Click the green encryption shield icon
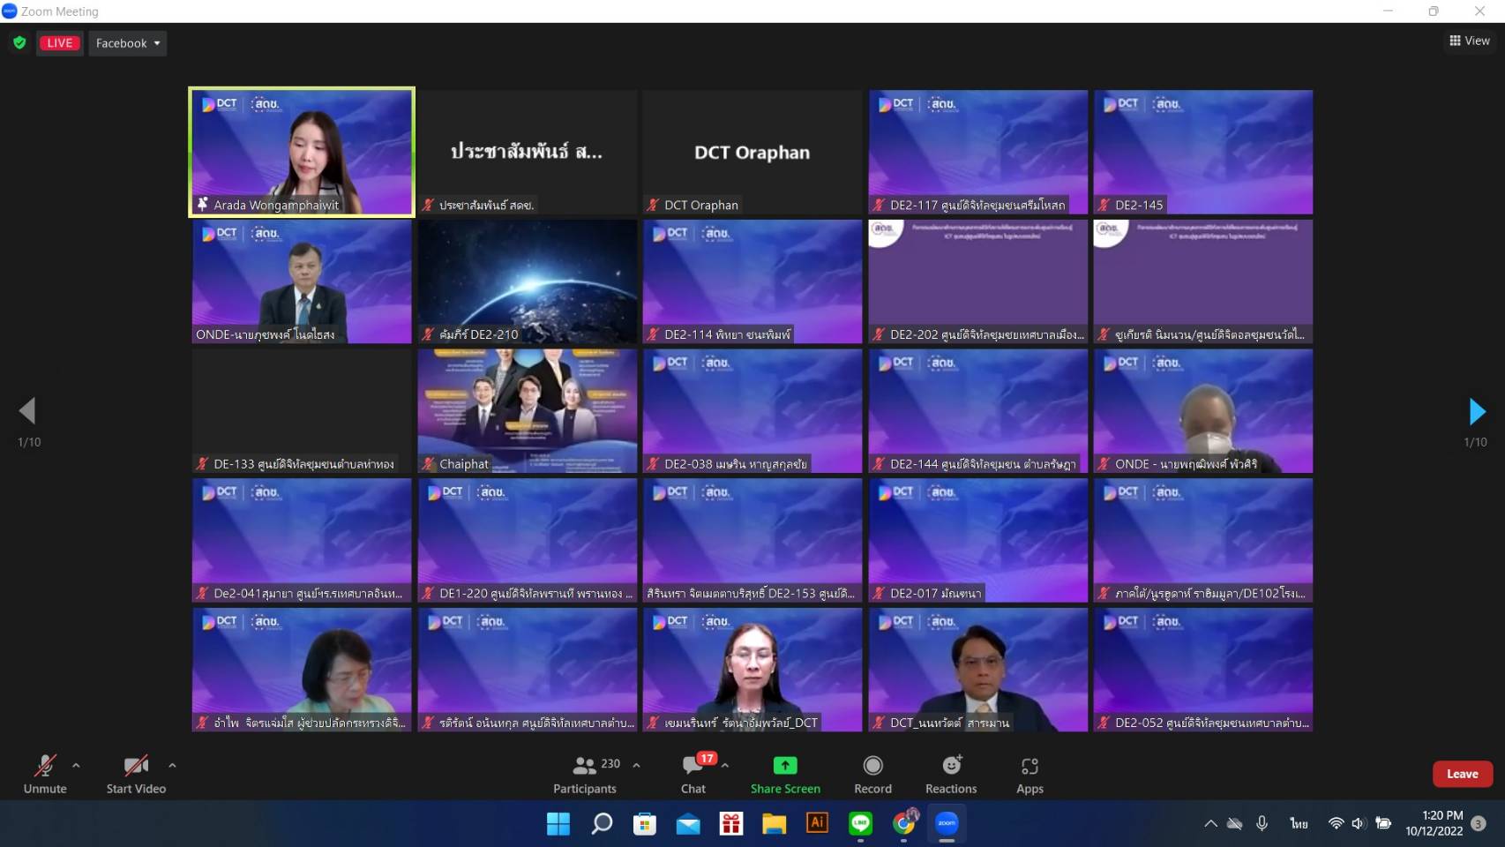The width and height of the screenshot is (1505, 847). 19,42
